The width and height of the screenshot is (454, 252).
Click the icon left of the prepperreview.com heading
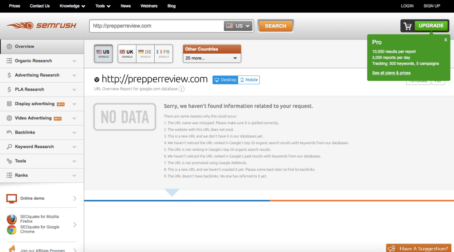(97, 79)
